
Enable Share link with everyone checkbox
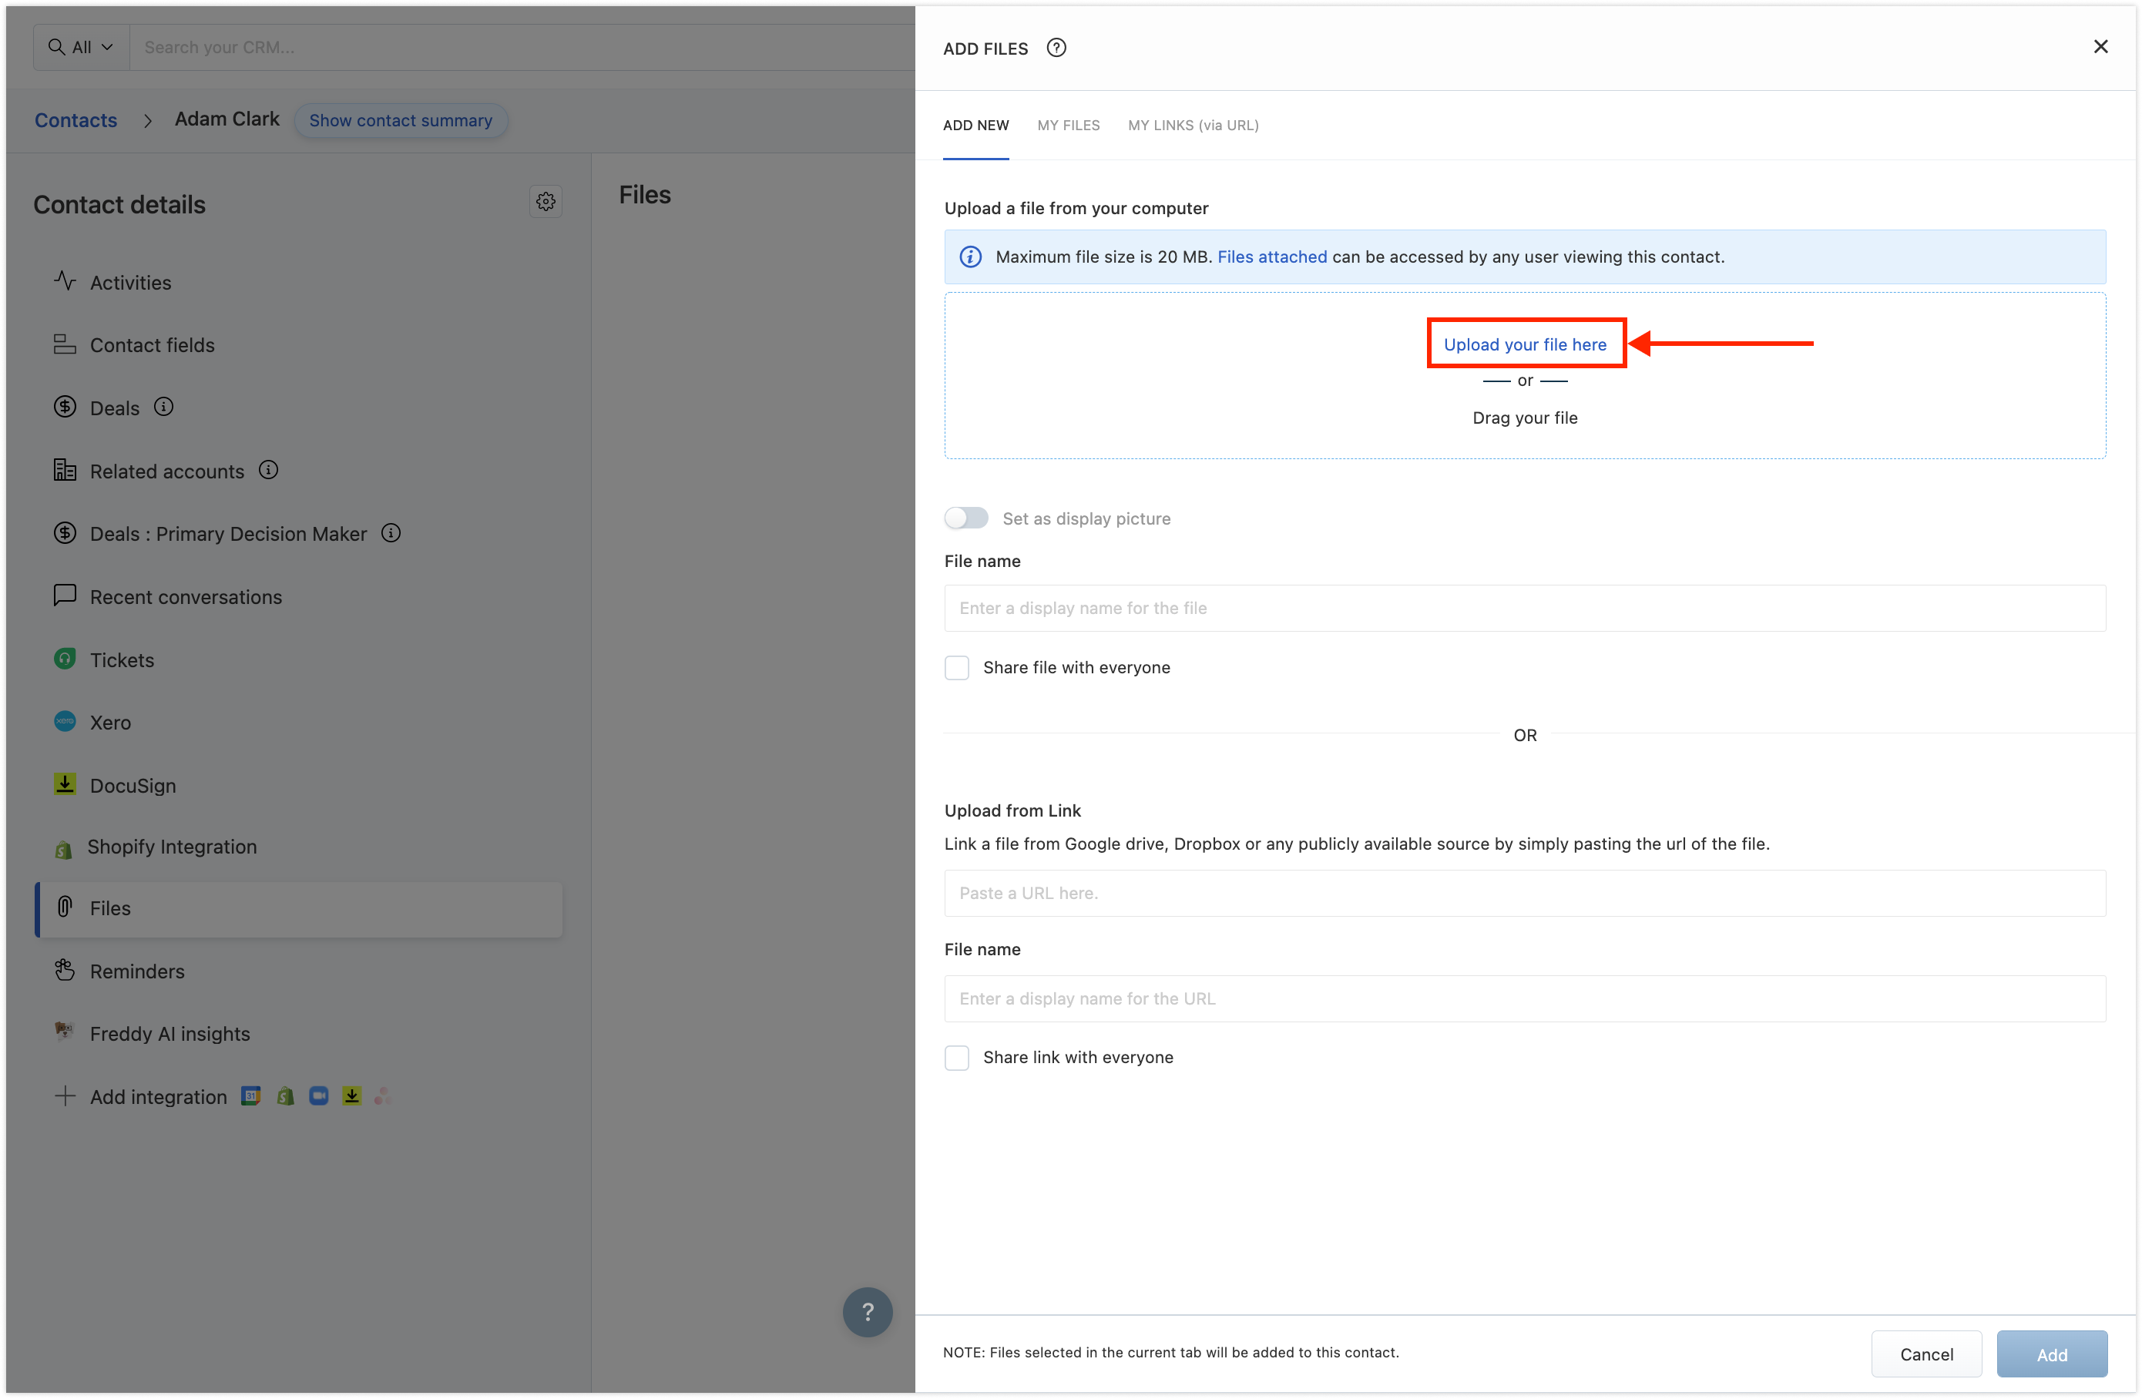pos(957,1057)
